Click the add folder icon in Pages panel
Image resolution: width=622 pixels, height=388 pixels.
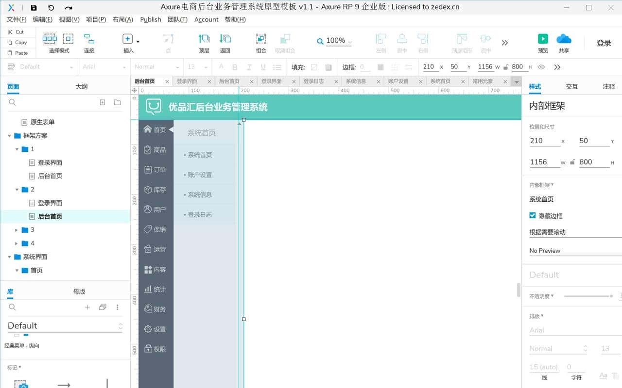tap(117, 102)
